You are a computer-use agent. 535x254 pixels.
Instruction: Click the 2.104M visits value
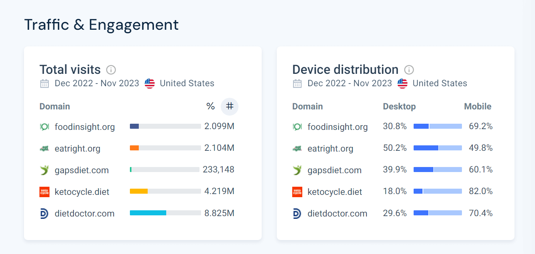click(219, 148)
